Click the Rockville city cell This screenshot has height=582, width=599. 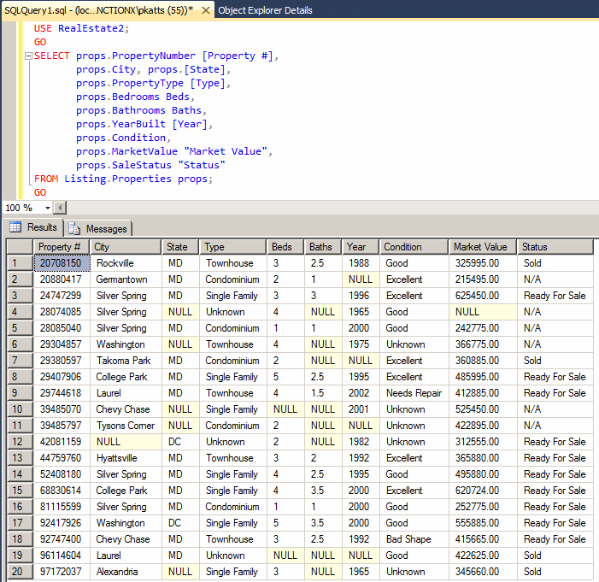[x=126, y=263]
